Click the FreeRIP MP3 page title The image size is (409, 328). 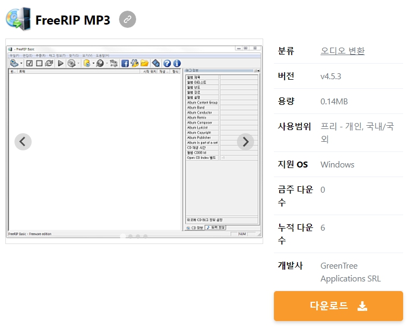pyautogui.click(x=73, y=20)
